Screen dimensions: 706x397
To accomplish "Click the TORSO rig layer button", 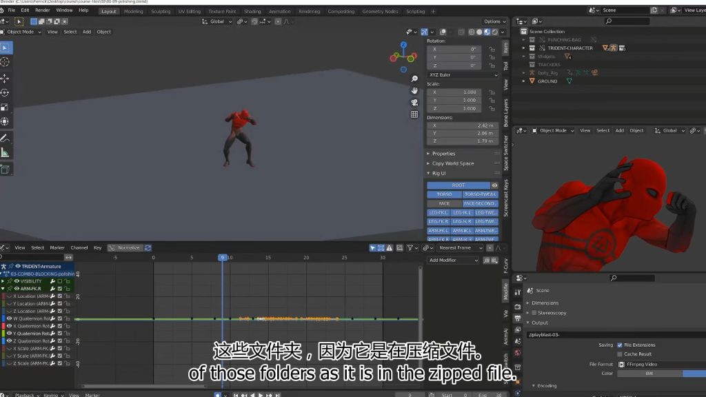I will click(444, 194).
